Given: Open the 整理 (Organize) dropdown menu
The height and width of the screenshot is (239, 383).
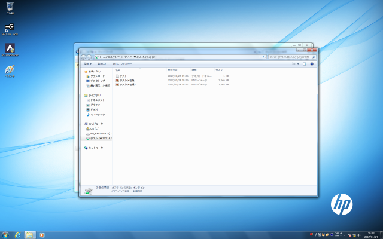Looking at the screenshot, I should 87,63.
